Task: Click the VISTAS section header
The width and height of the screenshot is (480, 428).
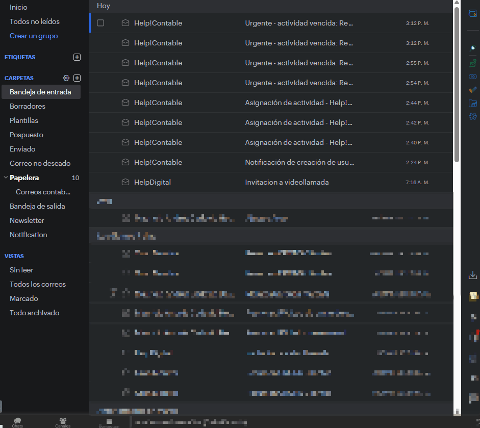Action: pos(14,256)
